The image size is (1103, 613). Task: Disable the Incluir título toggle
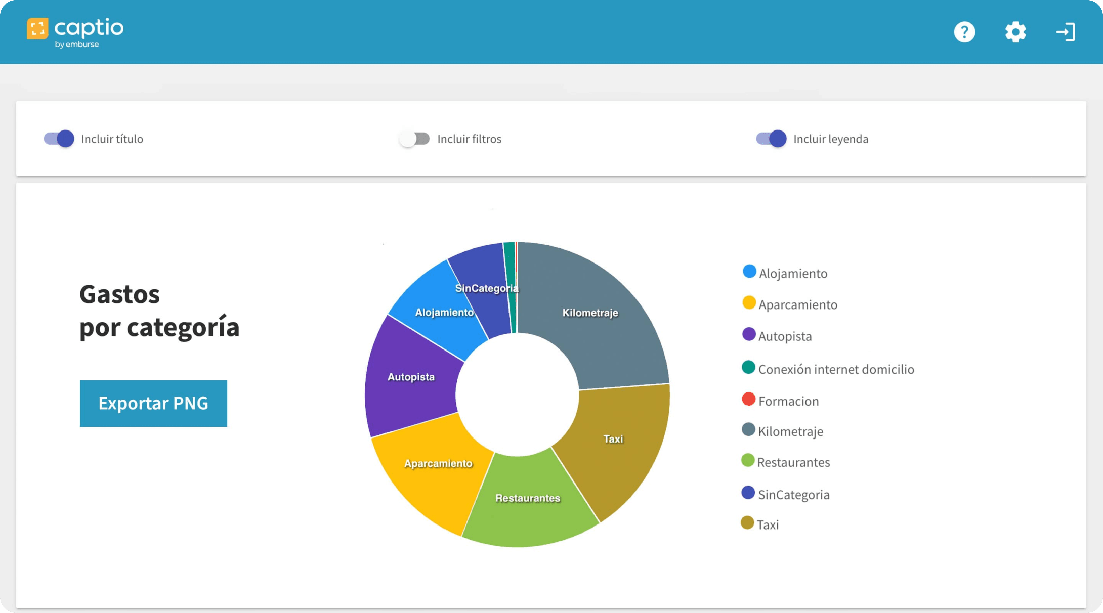(x=59, y=139)
